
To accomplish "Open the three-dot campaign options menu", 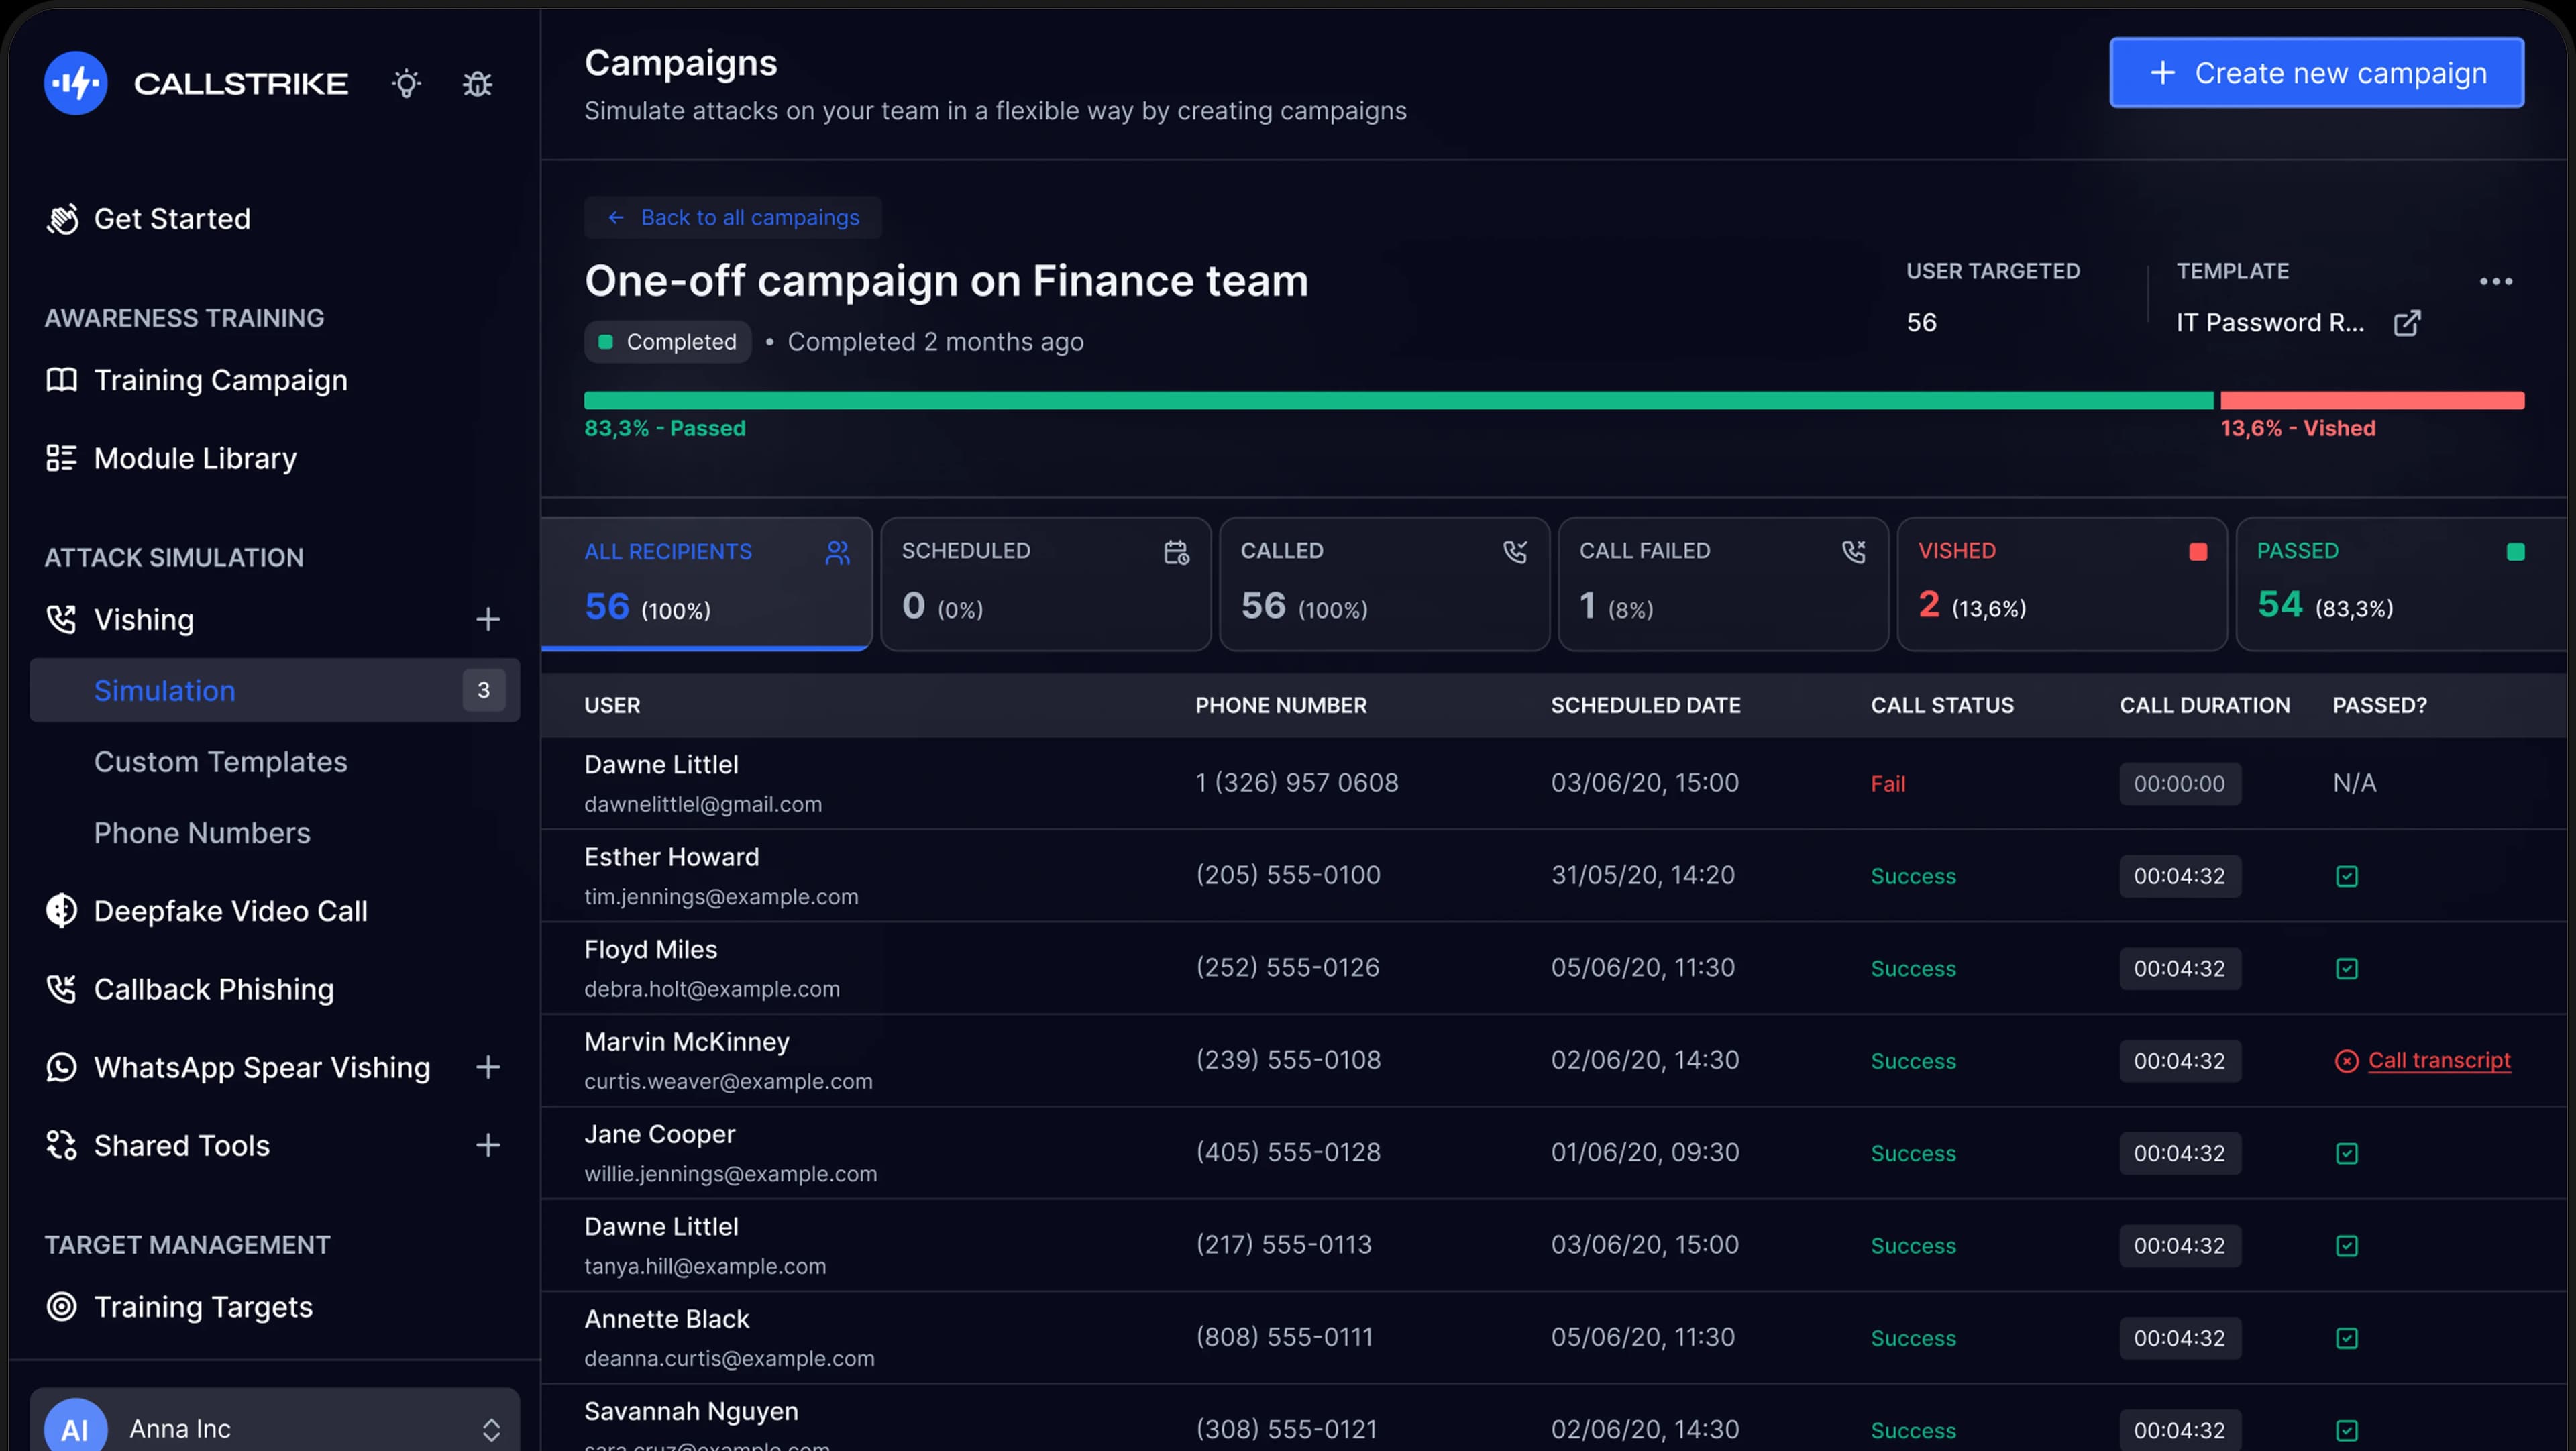I will point(2495,282).
